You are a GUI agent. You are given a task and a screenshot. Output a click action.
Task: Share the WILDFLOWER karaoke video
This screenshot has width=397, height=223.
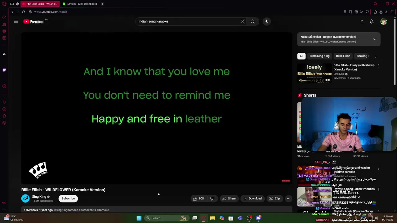(229, 199)
